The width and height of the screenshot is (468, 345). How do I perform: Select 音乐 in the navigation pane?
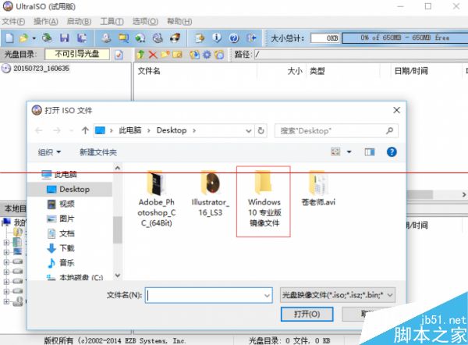tap(61, 263)
